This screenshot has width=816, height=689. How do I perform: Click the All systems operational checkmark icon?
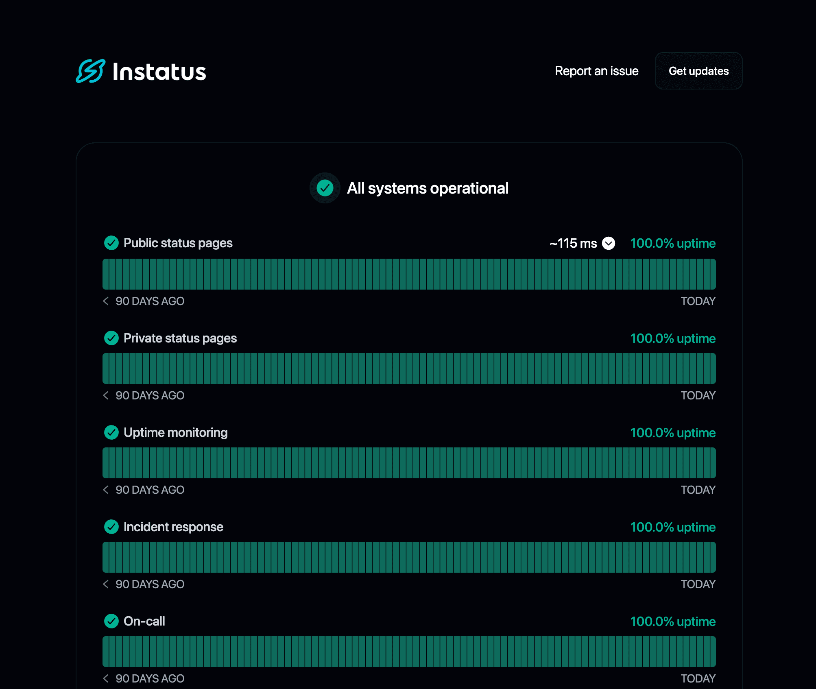click(324, 188)
